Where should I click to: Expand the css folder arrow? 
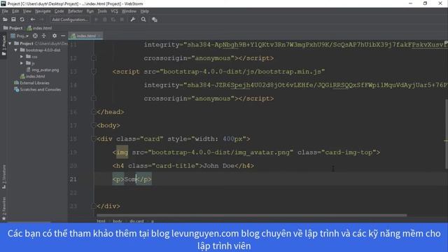point(22,57)
